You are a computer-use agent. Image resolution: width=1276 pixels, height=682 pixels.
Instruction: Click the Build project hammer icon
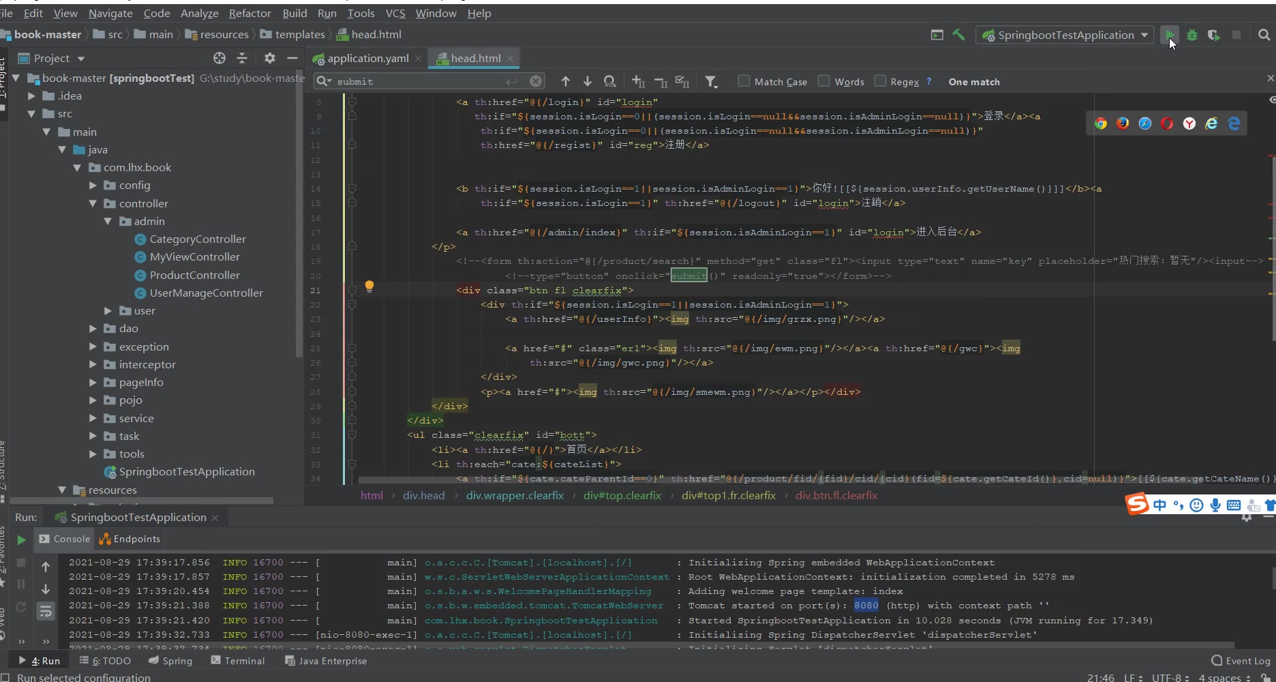[x=959, y=35]
